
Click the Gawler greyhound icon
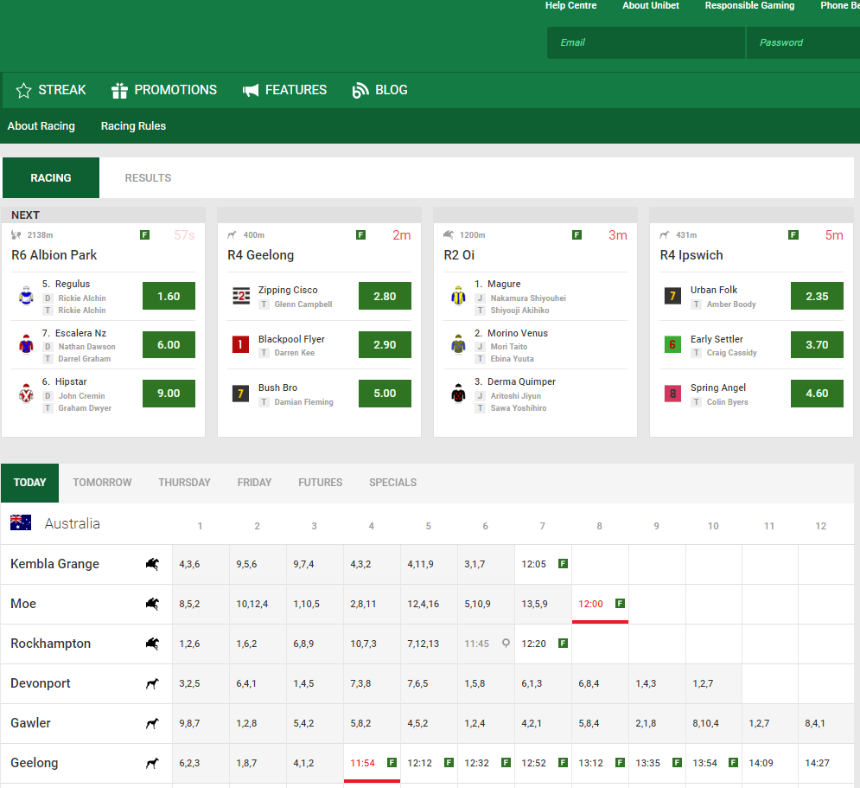coord(152,723)
